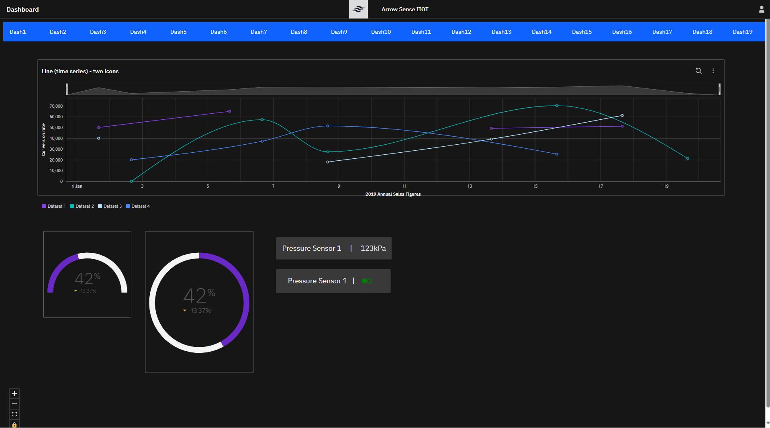
Task: Toggle the canvas lock icon
Action: click(14, 424)
